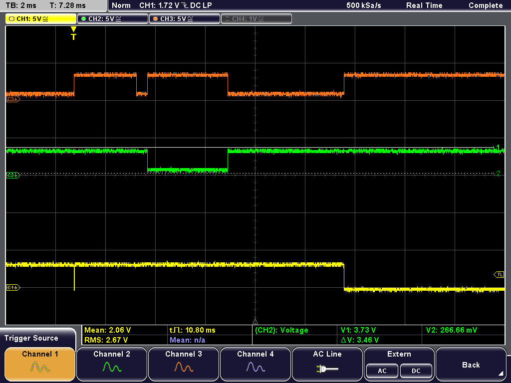Click the C1 ground level marker
The width and height of the screenshot is (511, 383).
click(x=13, y=288)
